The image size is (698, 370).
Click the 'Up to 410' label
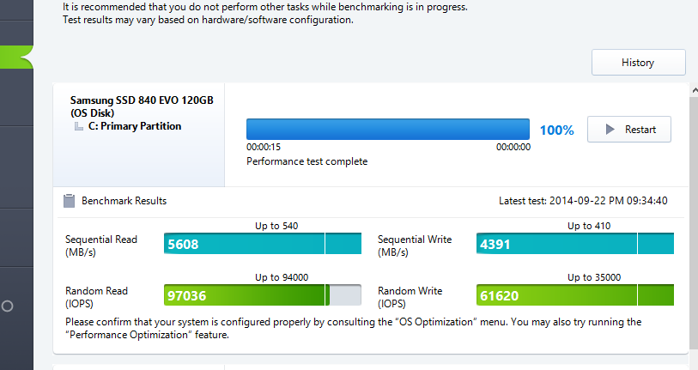(x=589, y=226)
